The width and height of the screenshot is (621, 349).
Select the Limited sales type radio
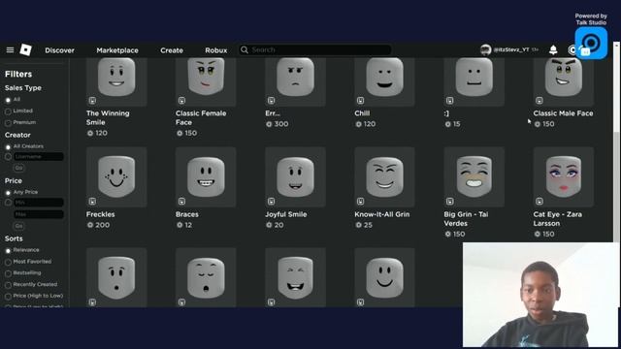(x=8, y=111)
